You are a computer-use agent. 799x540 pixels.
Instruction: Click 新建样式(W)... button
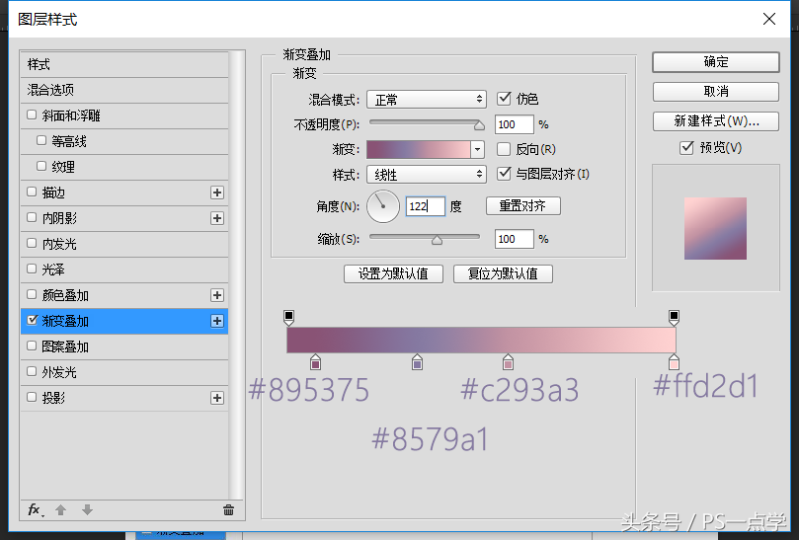pos(715,121)
